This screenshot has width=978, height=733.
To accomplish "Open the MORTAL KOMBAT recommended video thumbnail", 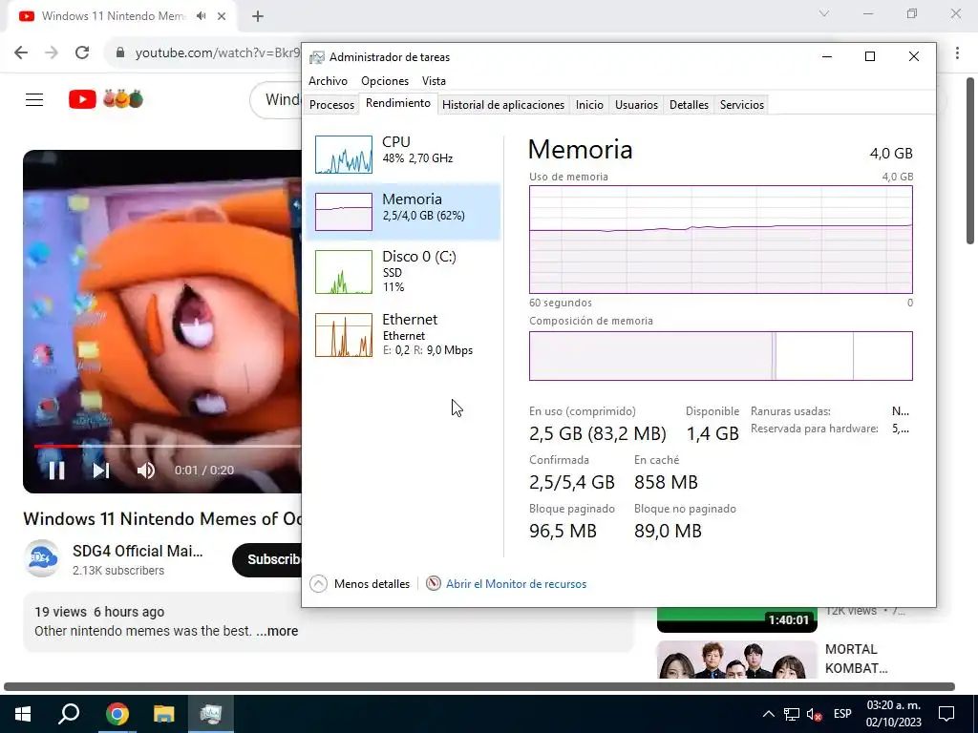I will pos(736,660).
